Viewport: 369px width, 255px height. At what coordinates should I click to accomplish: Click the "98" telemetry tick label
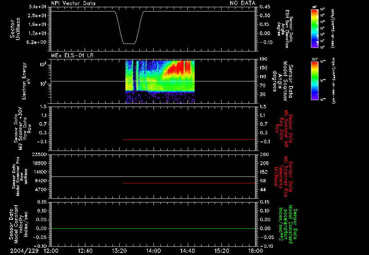pyautogui.click(x=262, y=181)
